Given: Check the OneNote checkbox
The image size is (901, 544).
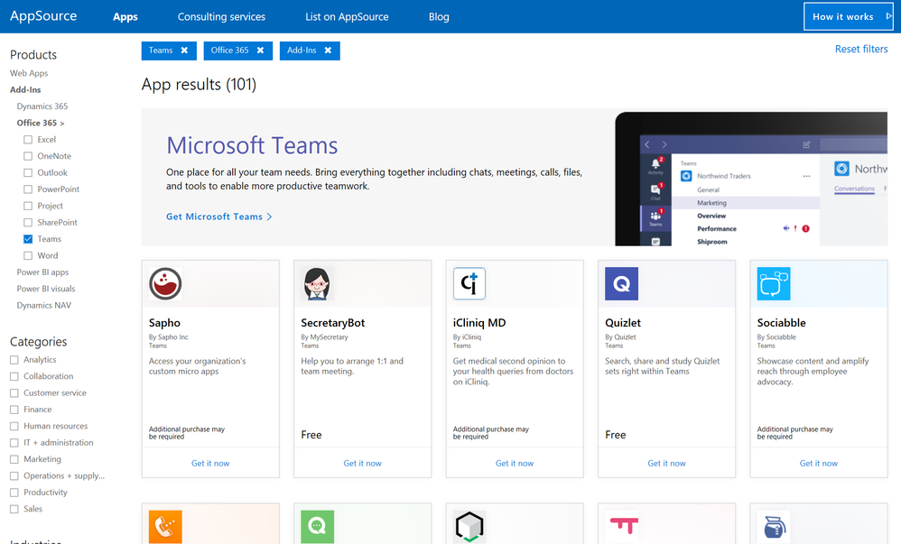Looking at the screenshot, I should click(x=28, y=156).
